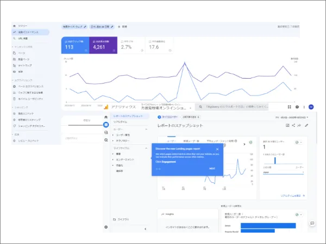Click the Google apps grid icon
Image resolution: width=326 pixels, height=244 pixels.
pos(290,107)
